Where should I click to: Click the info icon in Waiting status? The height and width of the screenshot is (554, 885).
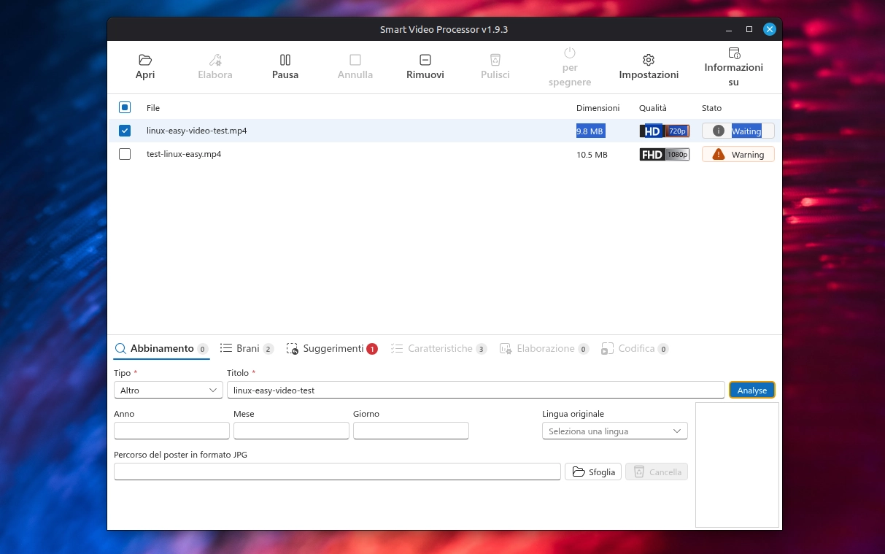click(719, 131)
